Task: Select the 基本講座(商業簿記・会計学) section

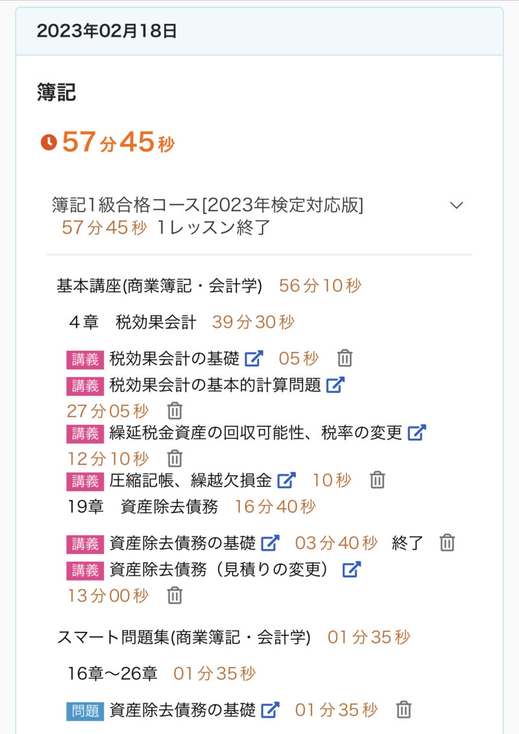Action: pos(160,286)
